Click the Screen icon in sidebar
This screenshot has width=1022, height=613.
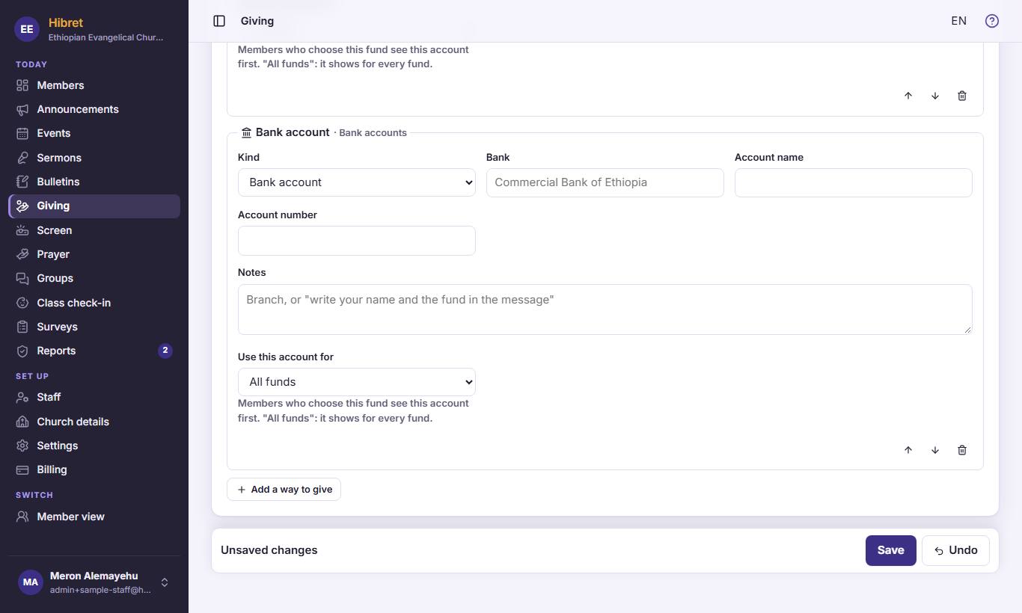click(x=22, y=230)
